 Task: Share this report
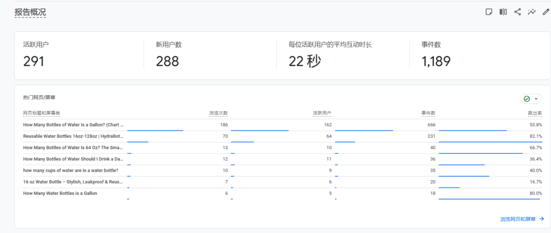[517, 12]
